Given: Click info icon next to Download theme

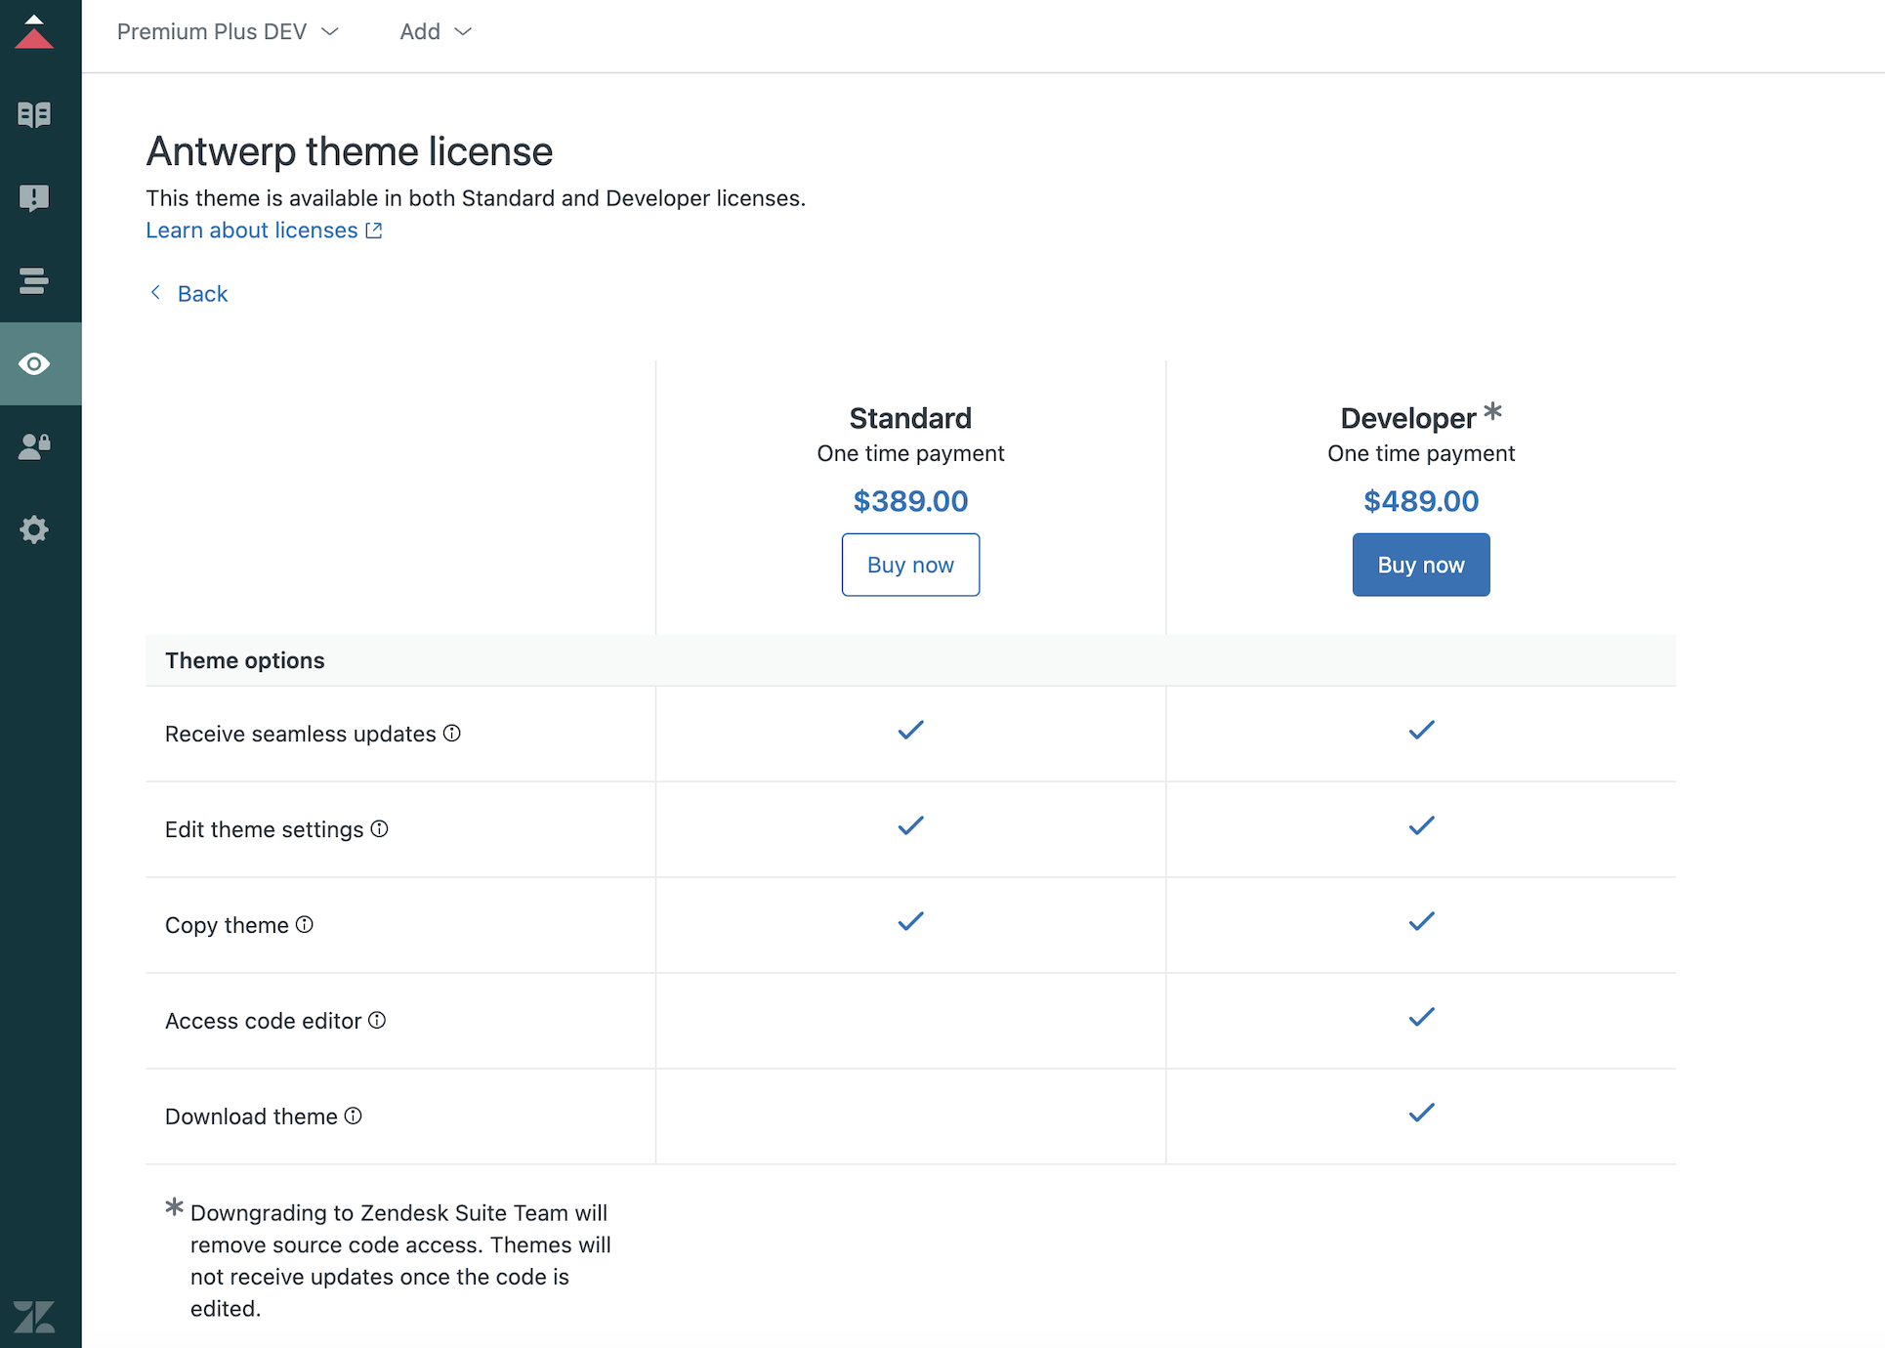Looking at the screenshot, I should [354, 1116].
